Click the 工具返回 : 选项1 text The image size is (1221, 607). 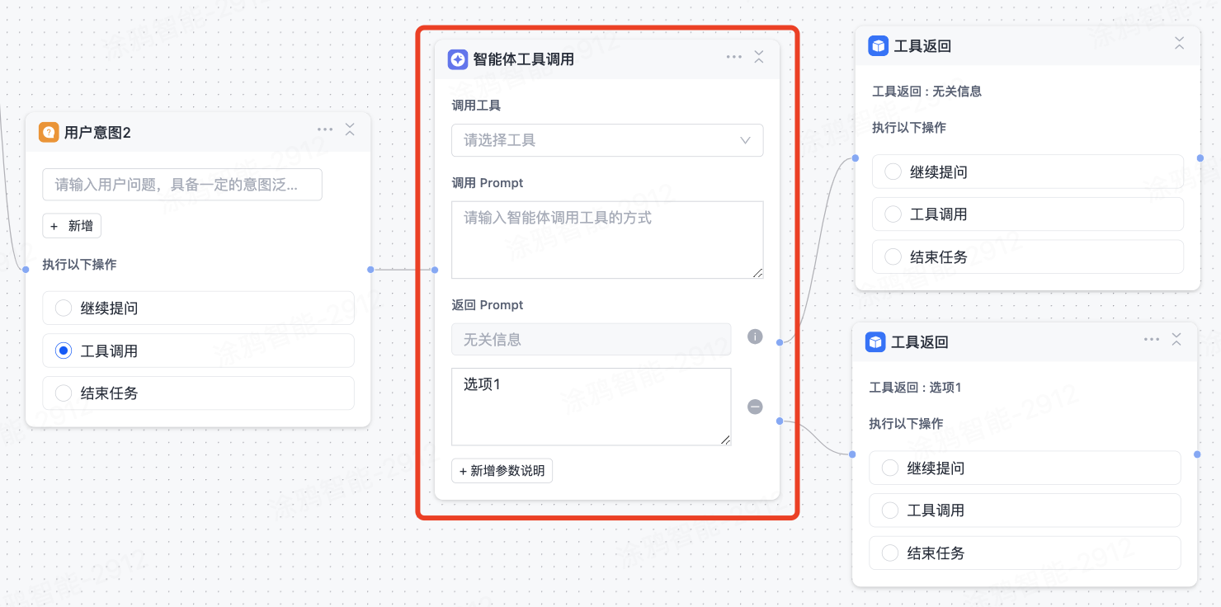915,388
